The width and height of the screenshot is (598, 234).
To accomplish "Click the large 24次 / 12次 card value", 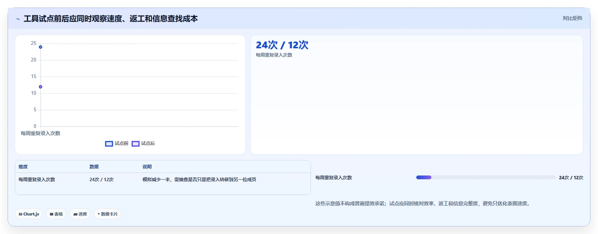I will [x=282, y=45].
